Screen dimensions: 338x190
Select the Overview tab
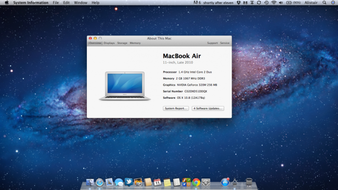tap(95, 43)
